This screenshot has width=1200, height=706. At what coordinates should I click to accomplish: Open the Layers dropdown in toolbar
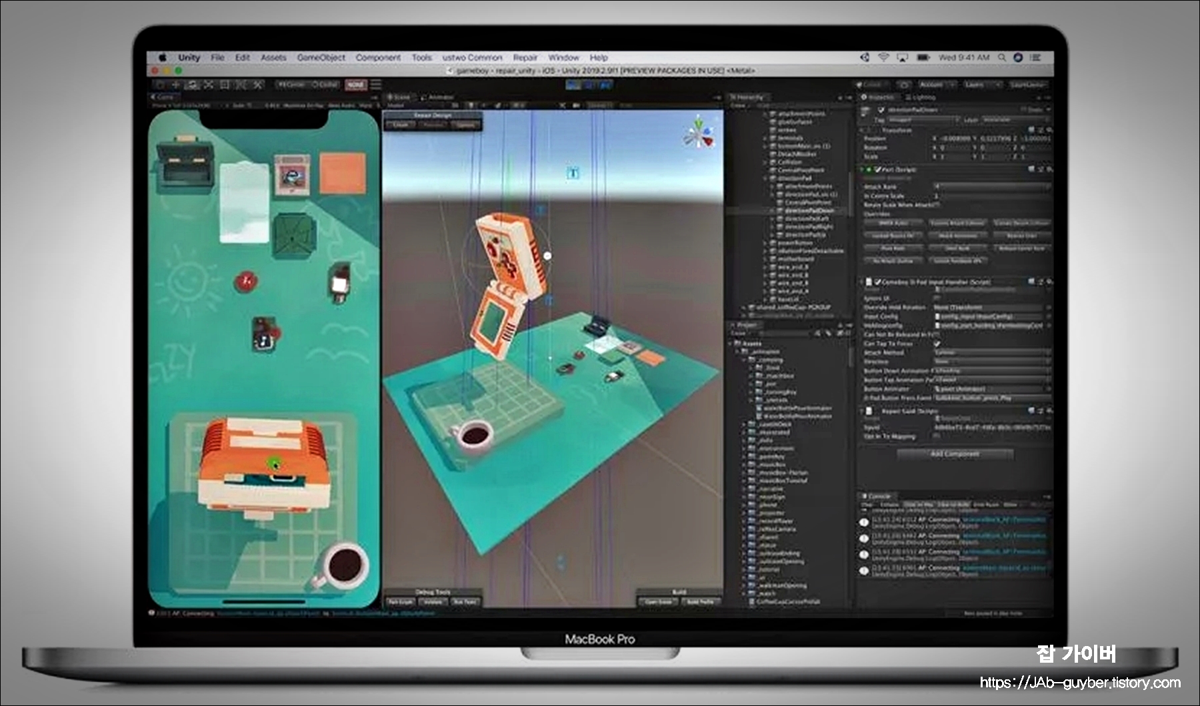coord(982,85)
